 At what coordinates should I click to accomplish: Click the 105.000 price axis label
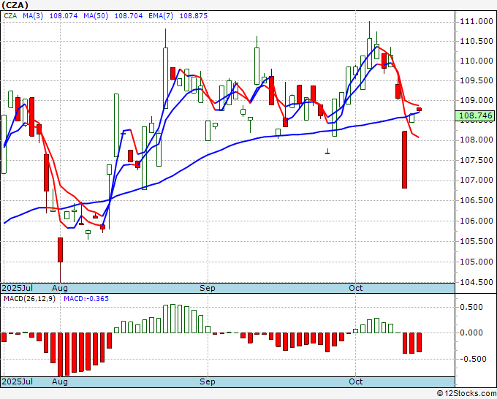(x=477, y=262)
